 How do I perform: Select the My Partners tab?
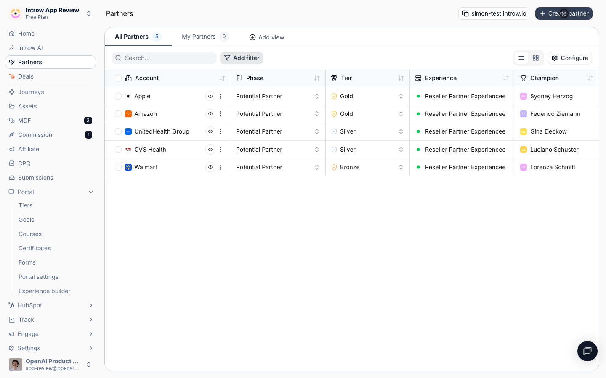point(205,37)
